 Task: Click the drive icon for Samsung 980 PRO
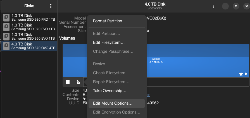tap(7, 18)
